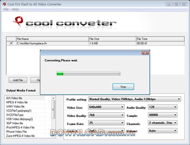
Task: Close the converting progress dialog
Action: 145,53
